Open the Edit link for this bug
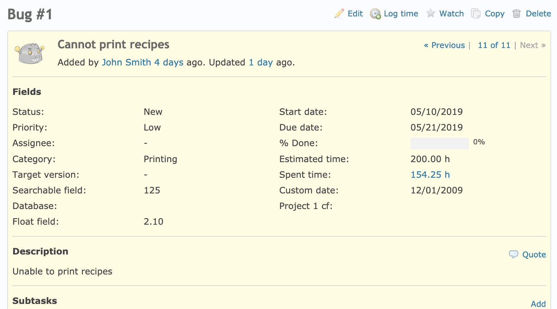 355,14
